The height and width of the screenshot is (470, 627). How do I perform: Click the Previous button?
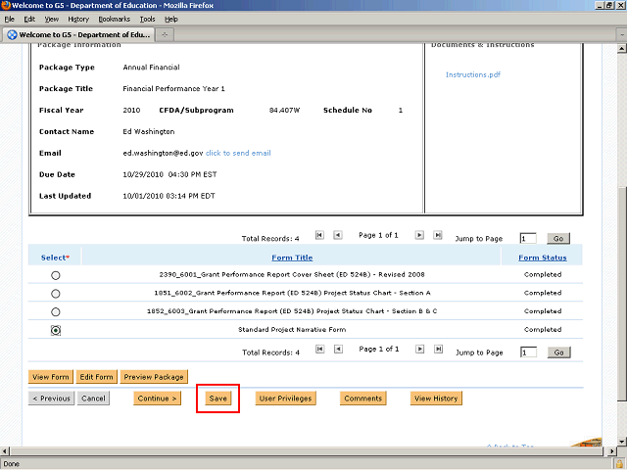(x=51, y=399)
